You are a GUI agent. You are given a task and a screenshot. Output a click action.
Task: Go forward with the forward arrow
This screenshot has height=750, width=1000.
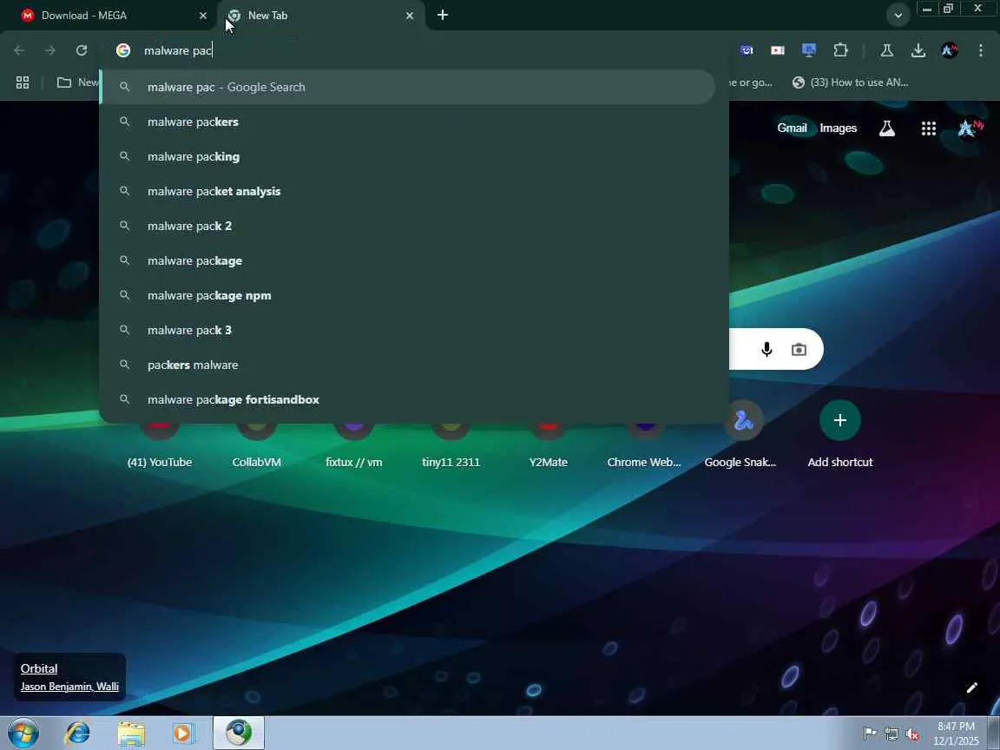pos(50,50)
